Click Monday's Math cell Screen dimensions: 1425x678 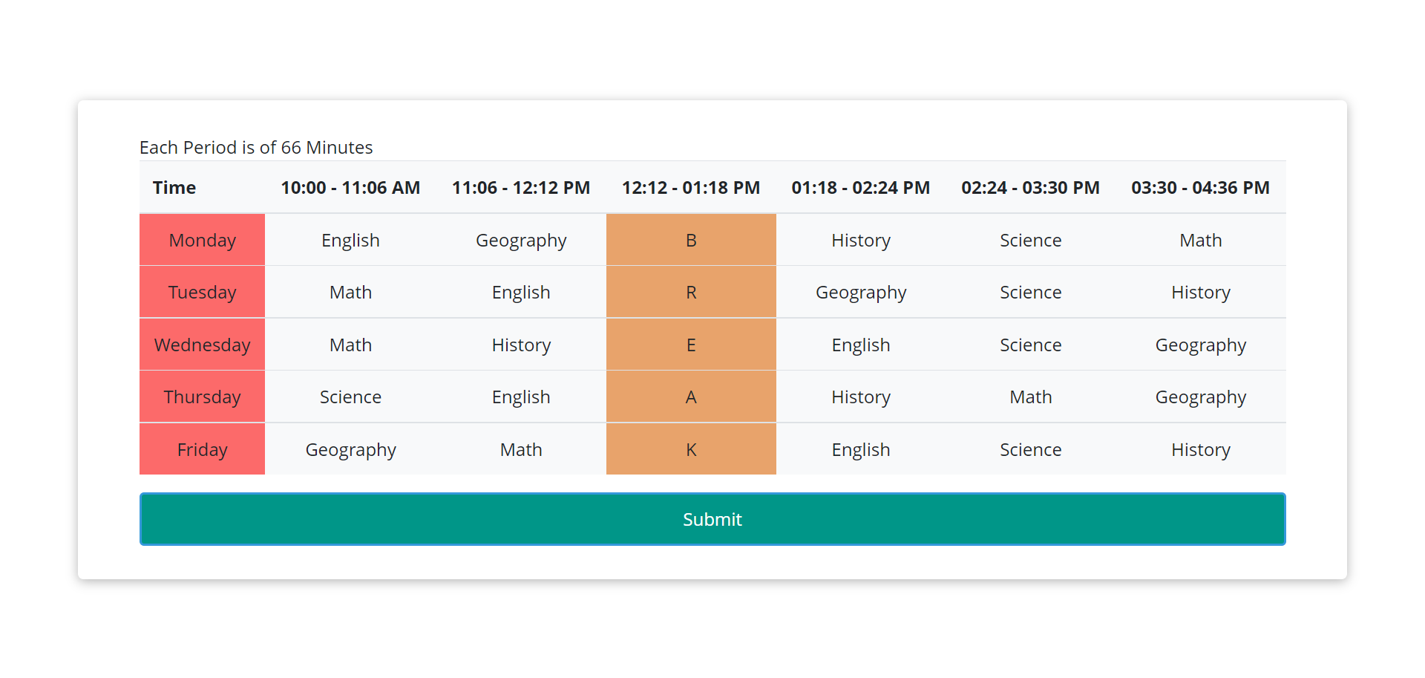coord(1201,240)
